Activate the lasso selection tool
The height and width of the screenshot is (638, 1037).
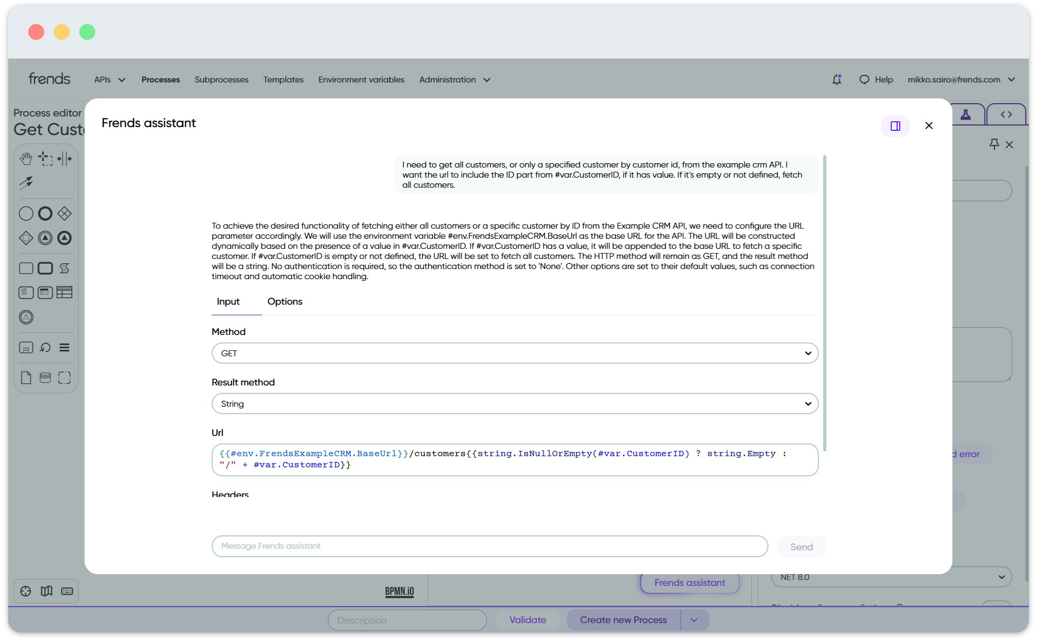45,158
